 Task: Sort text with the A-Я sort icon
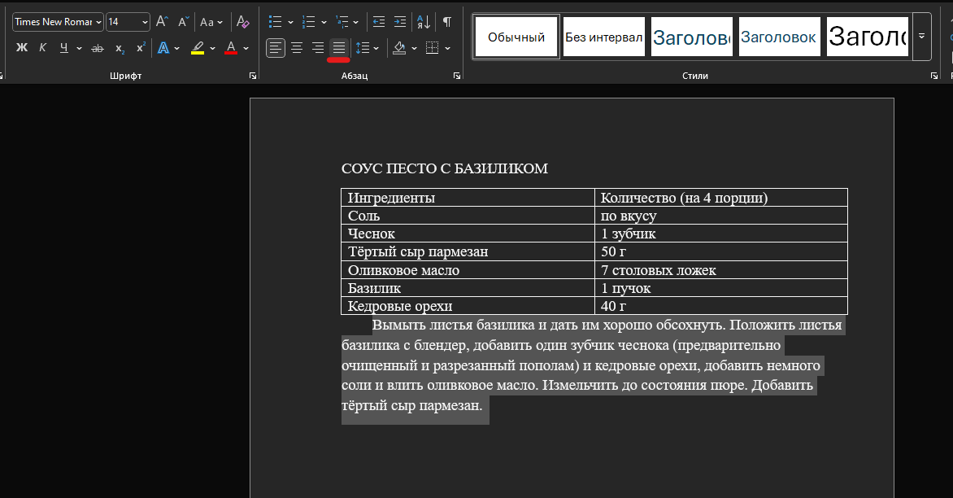(424, 22)
